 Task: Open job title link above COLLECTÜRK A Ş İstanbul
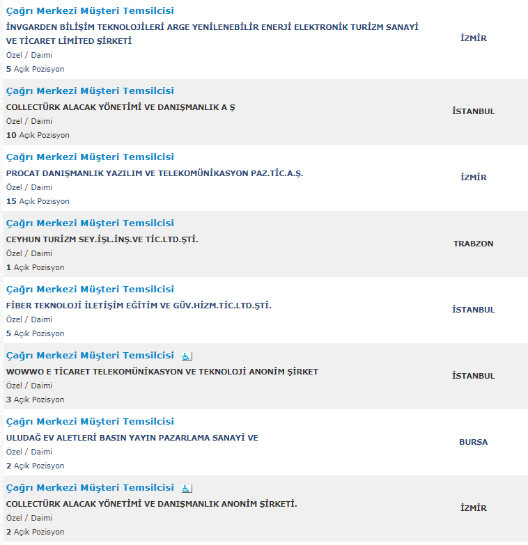[90, 90]
